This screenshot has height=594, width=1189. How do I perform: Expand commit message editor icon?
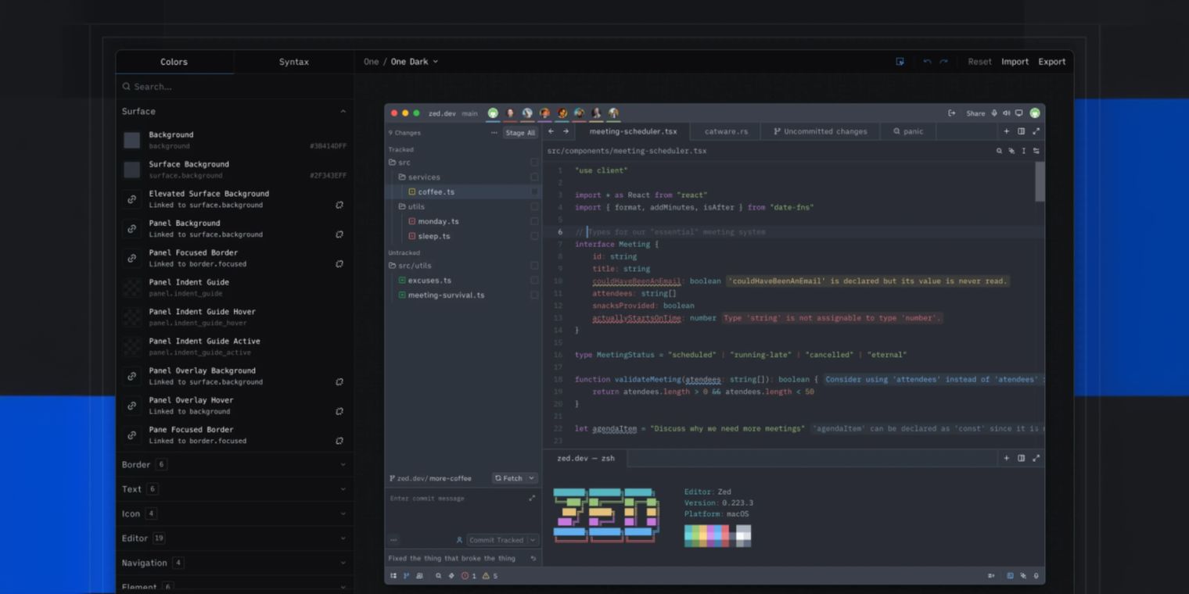coord(532,498)
